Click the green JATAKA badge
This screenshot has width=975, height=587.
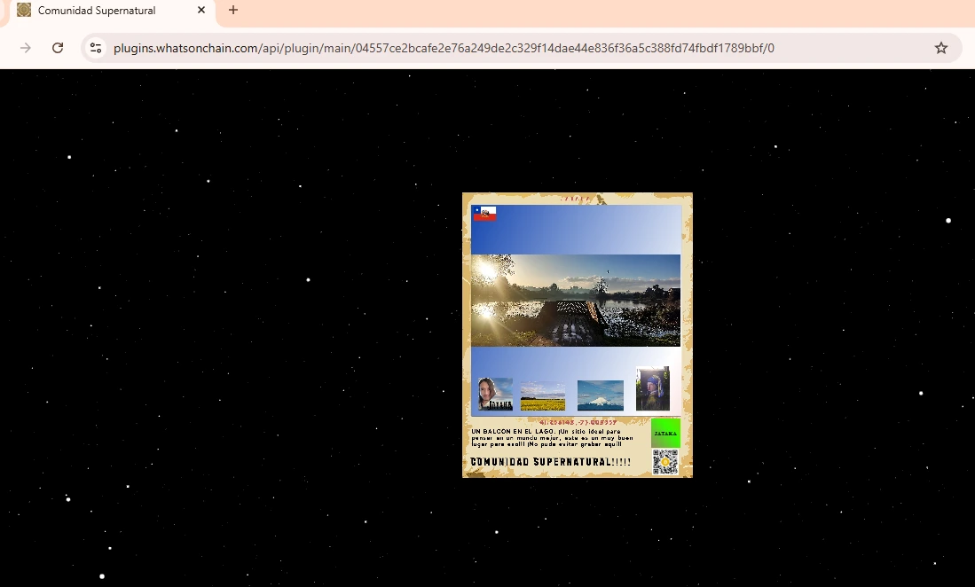pos(666,434)
